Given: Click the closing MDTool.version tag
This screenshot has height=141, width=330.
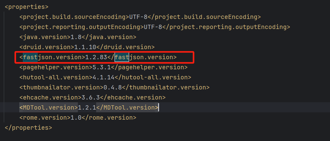Looking at the screenshot, I should coord(127,107).
